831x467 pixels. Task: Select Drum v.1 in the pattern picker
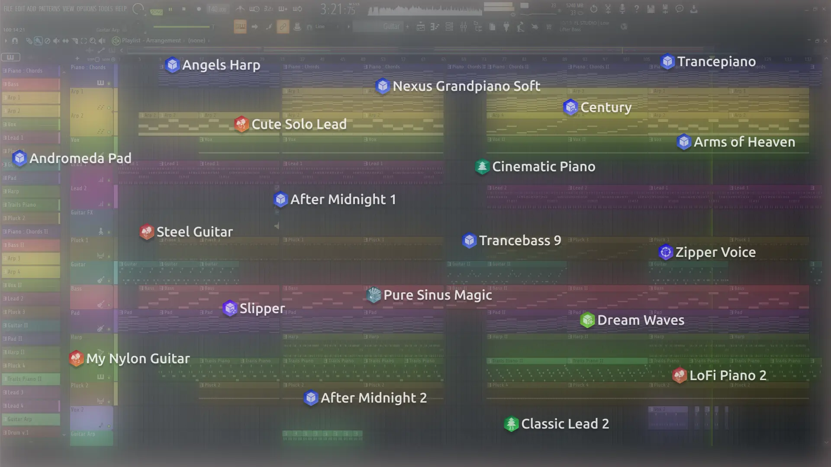pos(30,432)
